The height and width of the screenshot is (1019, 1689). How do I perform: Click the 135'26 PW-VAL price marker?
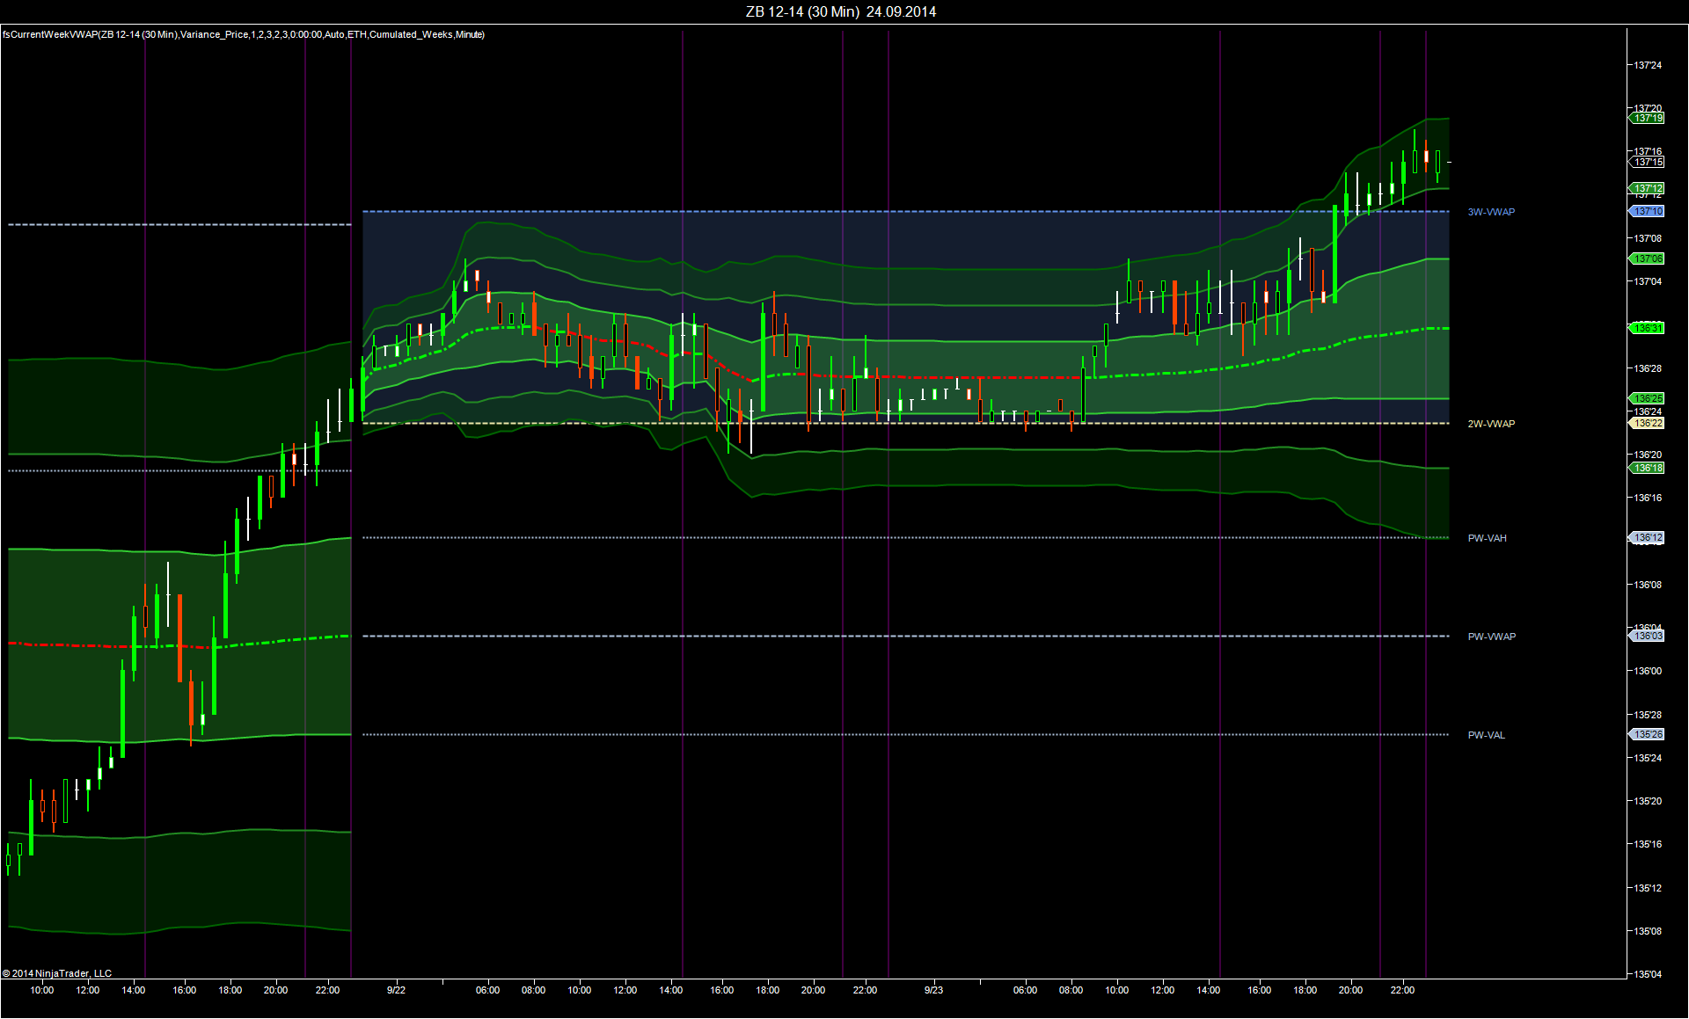point(1649,735)
